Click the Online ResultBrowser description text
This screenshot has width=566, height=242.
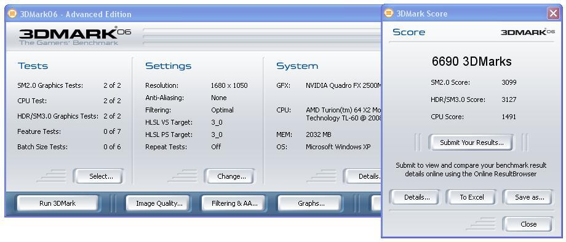click(471, 170)
